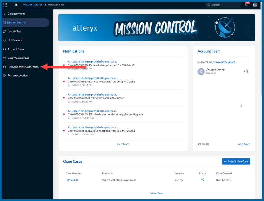The image size is (264, 201).
Task: Click the '4 - Low' severity value
Action: 179,180
